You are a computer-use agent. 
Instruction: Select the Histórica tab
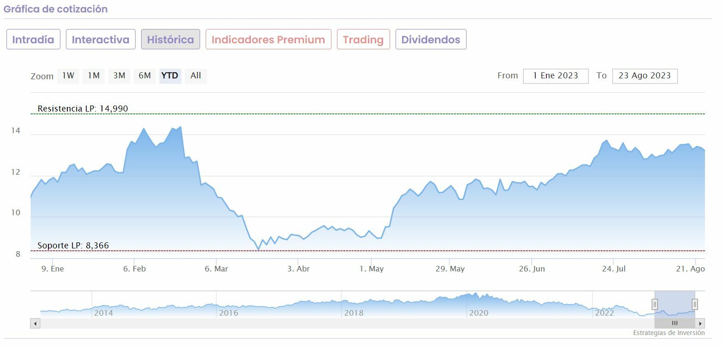tap(171, 40)
